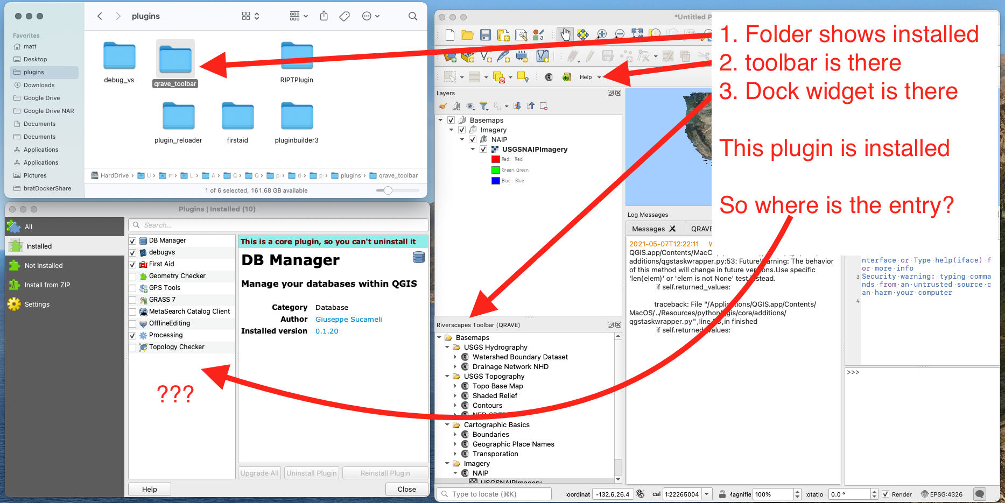Open a new QGIS project
This screenshot has height=503, width=1005.
pos(449,35)
